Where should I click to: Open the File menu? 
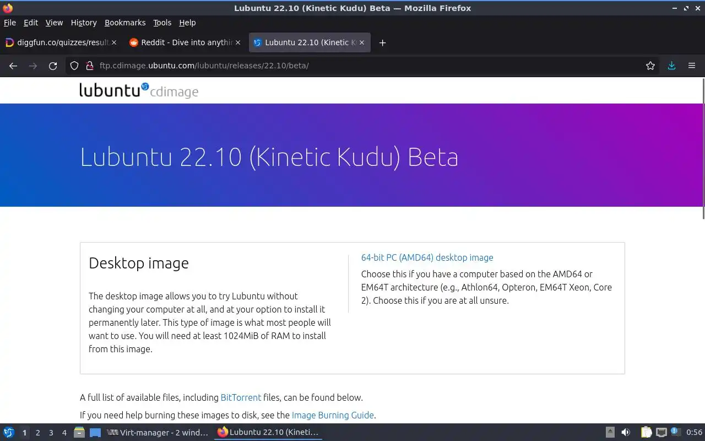[10, 23]
